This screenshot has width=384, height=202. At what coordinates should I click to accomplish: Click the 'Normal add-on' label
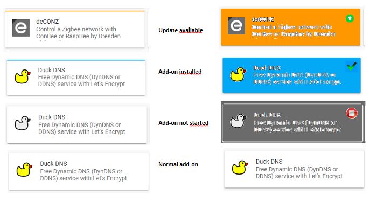178,164
